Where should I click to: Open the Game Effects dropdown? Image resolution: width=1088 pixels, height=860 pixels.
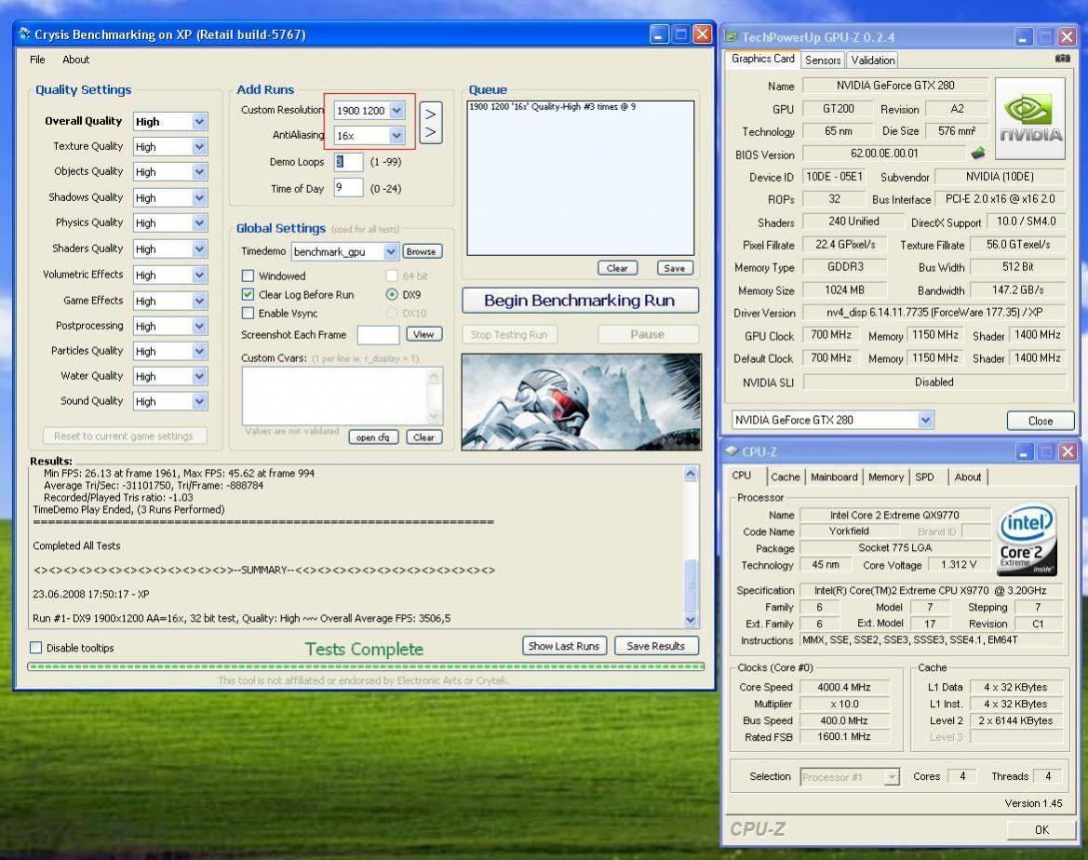[199, 301]
